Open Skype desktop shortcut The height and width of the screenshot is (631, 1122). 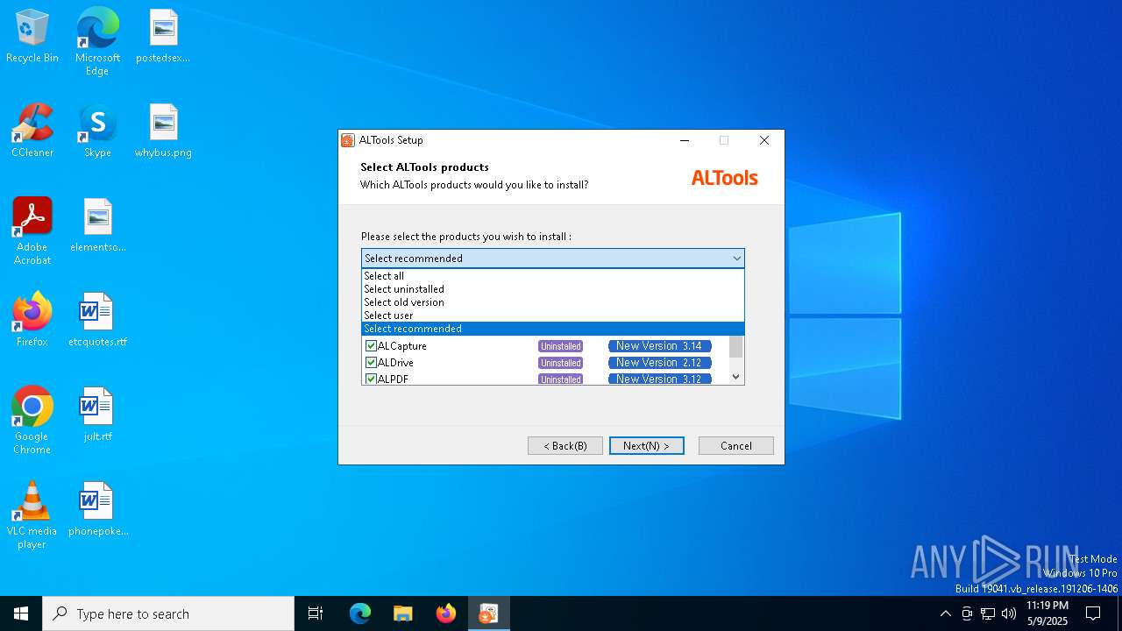point(97,131)
